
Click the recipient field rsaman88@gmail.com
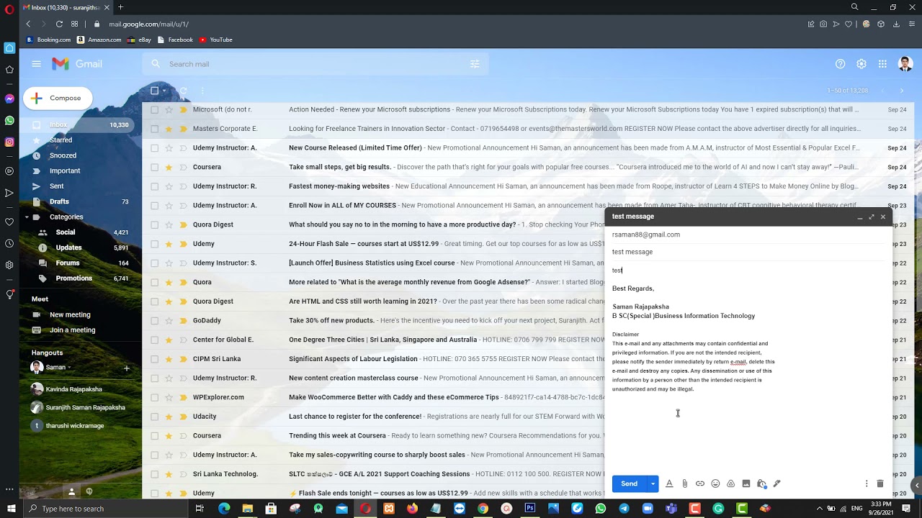[x=645, y=235]
